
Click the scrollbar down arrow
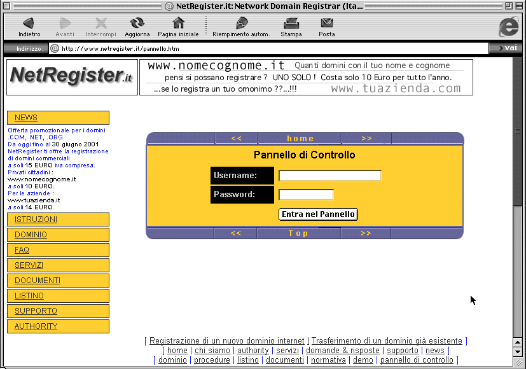518,352
